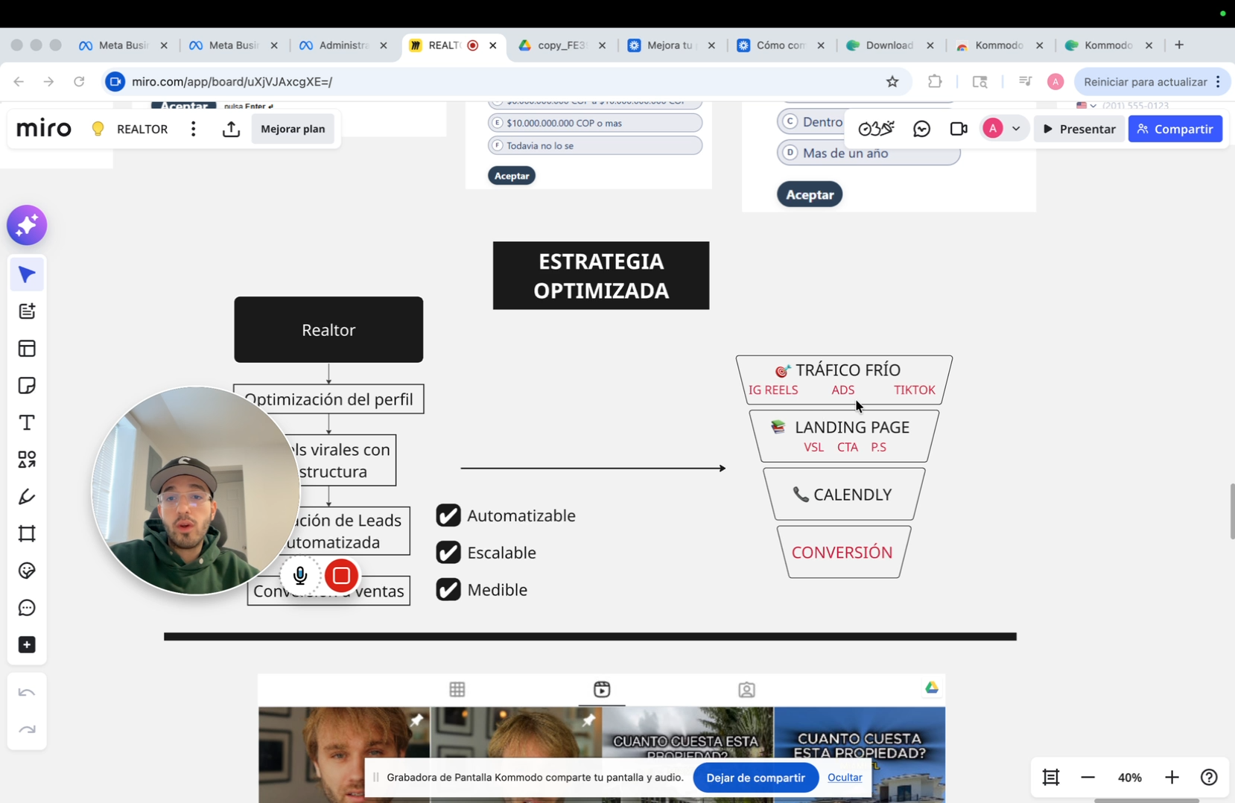The image size is (1235, 803).
Task: Select the Text tool
Action: pos(27,423)
